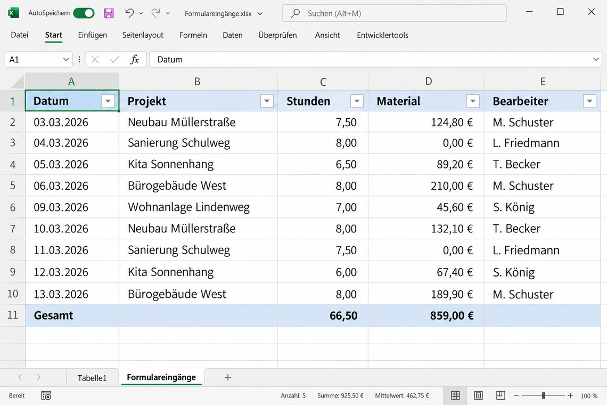Open the Formeln ribbon tab
This screenshot has width=607, height=405.
point(193,35)
